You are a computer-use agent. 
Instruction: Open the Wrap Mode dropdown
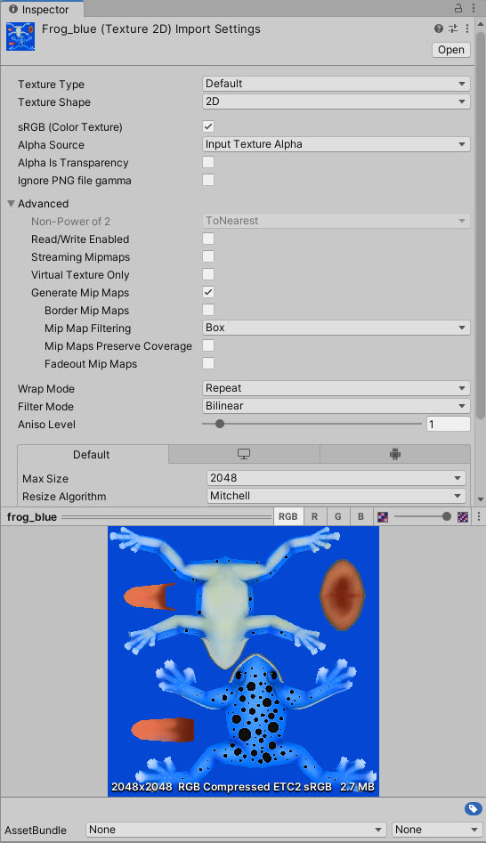(336, 388)
